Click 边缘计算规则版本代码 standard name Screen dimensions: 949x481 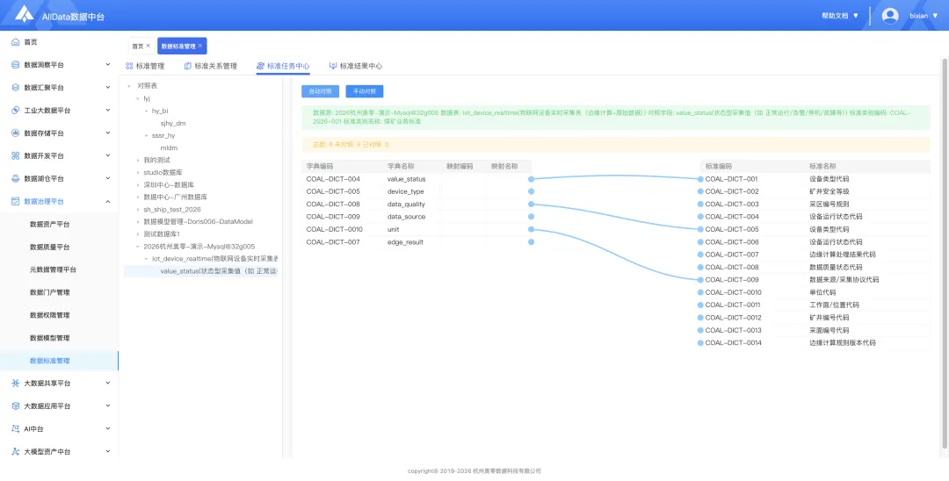click(x=842, y=343)
